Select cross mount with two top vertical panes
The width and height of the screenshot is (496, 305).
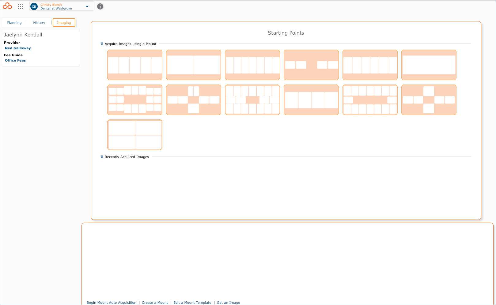[x=194, y=100]
